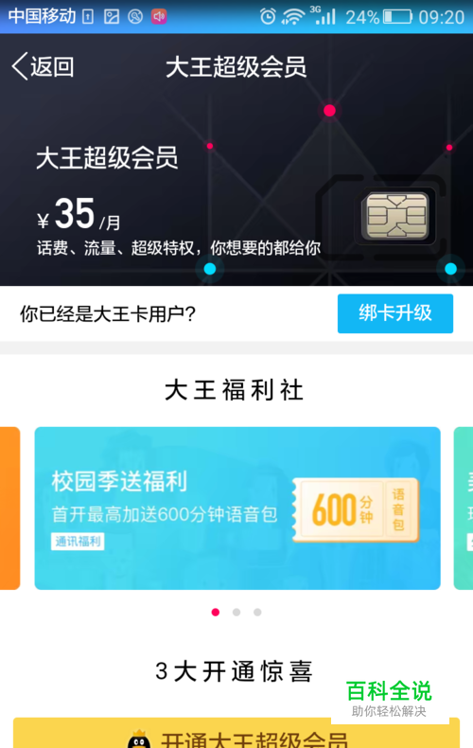Screen dimensions: 473x748
Task: Tap the 绑卡升级 button
Action: (395, 313)
